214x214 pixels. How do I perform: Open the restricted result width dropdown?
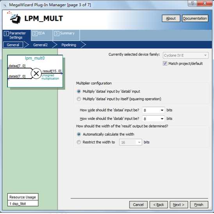130,142
